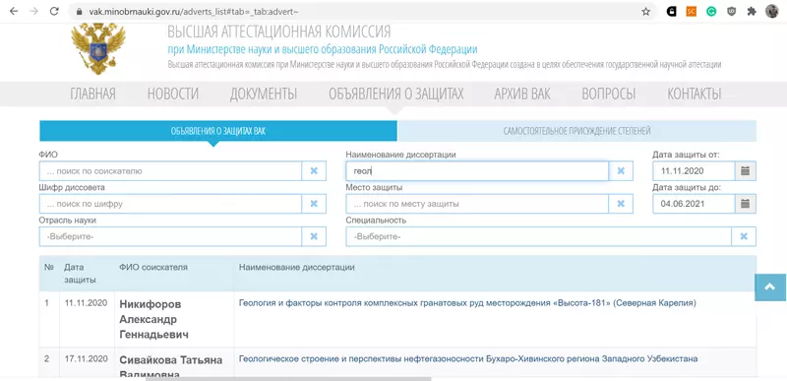787x381 pixels.
Task: Open the Отрасль науки dropdown
Action: click(170, 236)
